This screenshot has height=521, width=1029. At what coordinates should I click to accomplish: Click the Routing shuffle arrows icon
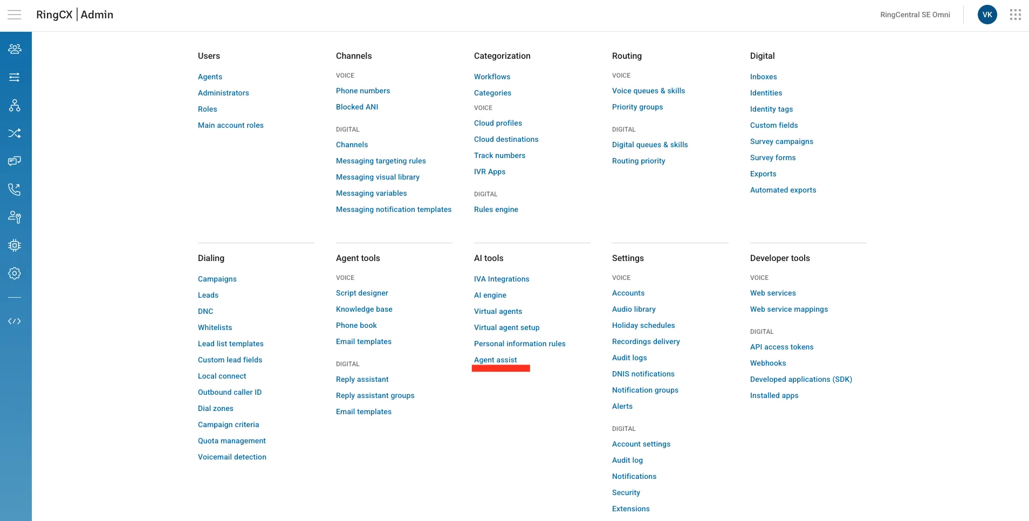pyautogui.click(x=15, y=133)
